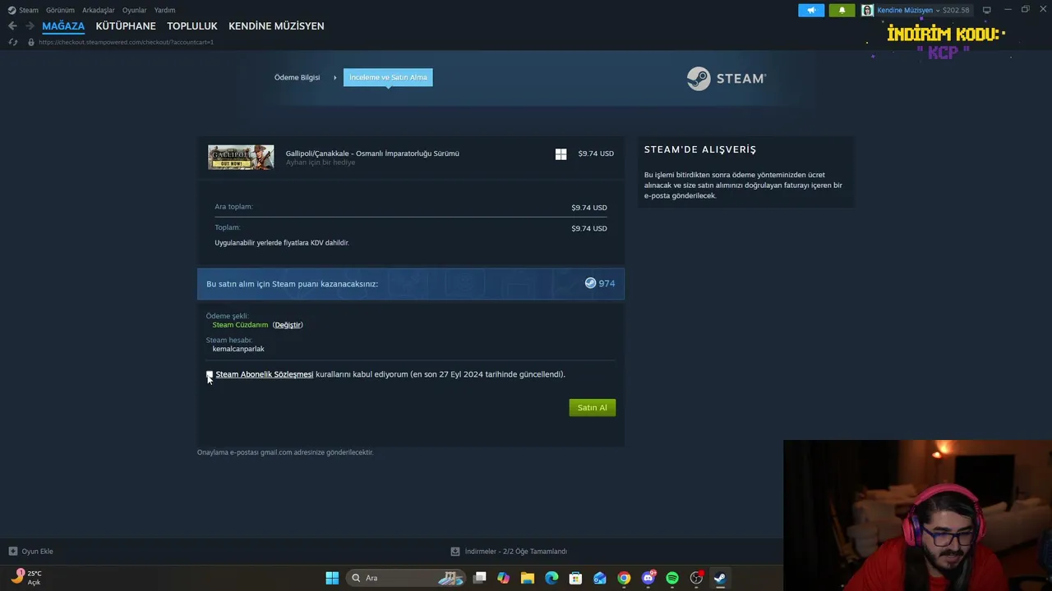Expand the Kendine Müzisyen account dropdown
The image size is (1052, 591).
point(908,10)
